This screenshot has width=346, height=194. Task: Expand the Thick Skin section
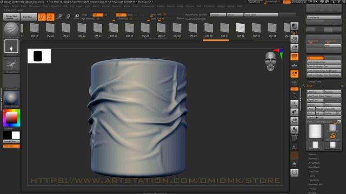click(314, 171)
